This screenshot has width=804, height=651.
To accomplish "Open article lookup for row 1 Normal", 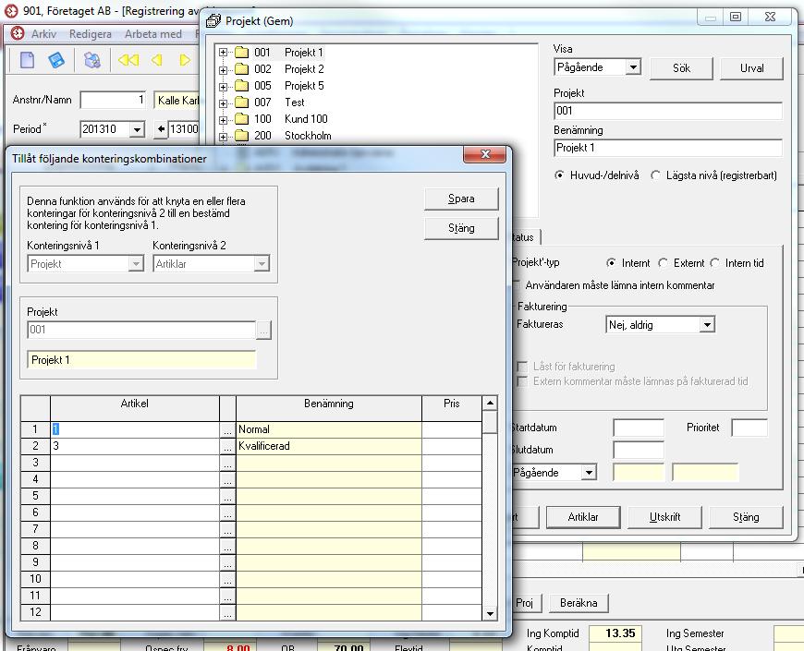I will pyautogui.click(x=227, y=429).
